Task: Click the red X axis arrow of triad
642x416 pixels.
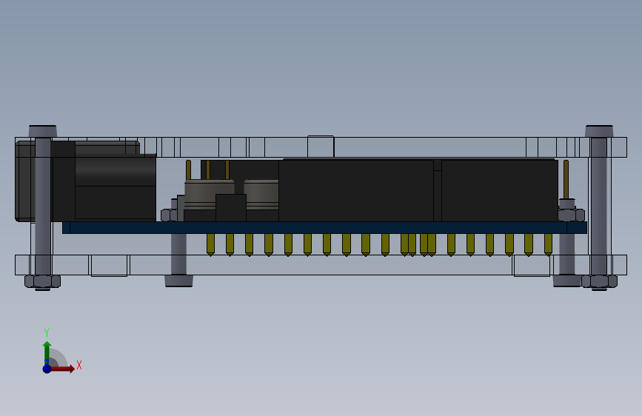Action: pyautogui.click(x=62, y=369)
